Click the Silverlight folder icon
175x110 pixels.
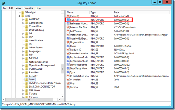pos(23,12)
